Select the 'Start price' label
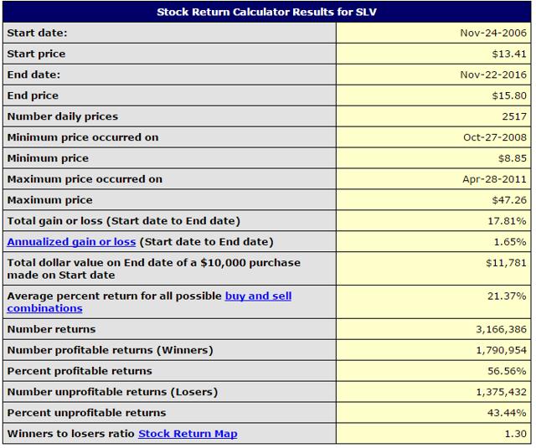 click(x=36, y=54)
